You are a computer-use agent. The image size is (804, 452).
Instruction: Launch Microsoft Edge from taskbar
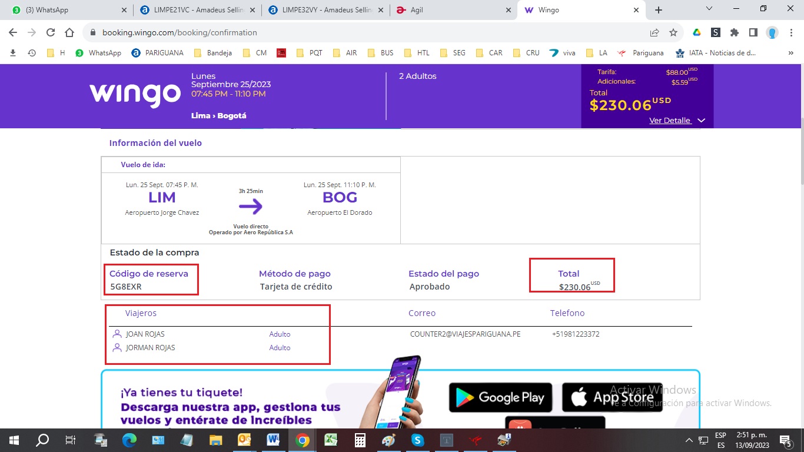click(129, 440)
